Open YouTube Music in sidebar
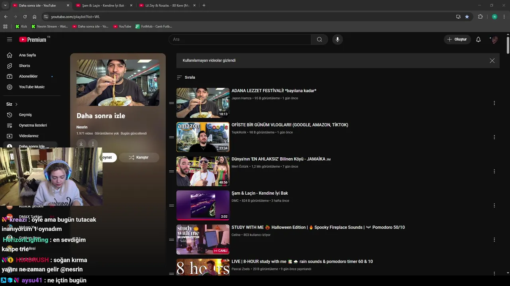 pyautogui.click(x=32, y=87)
